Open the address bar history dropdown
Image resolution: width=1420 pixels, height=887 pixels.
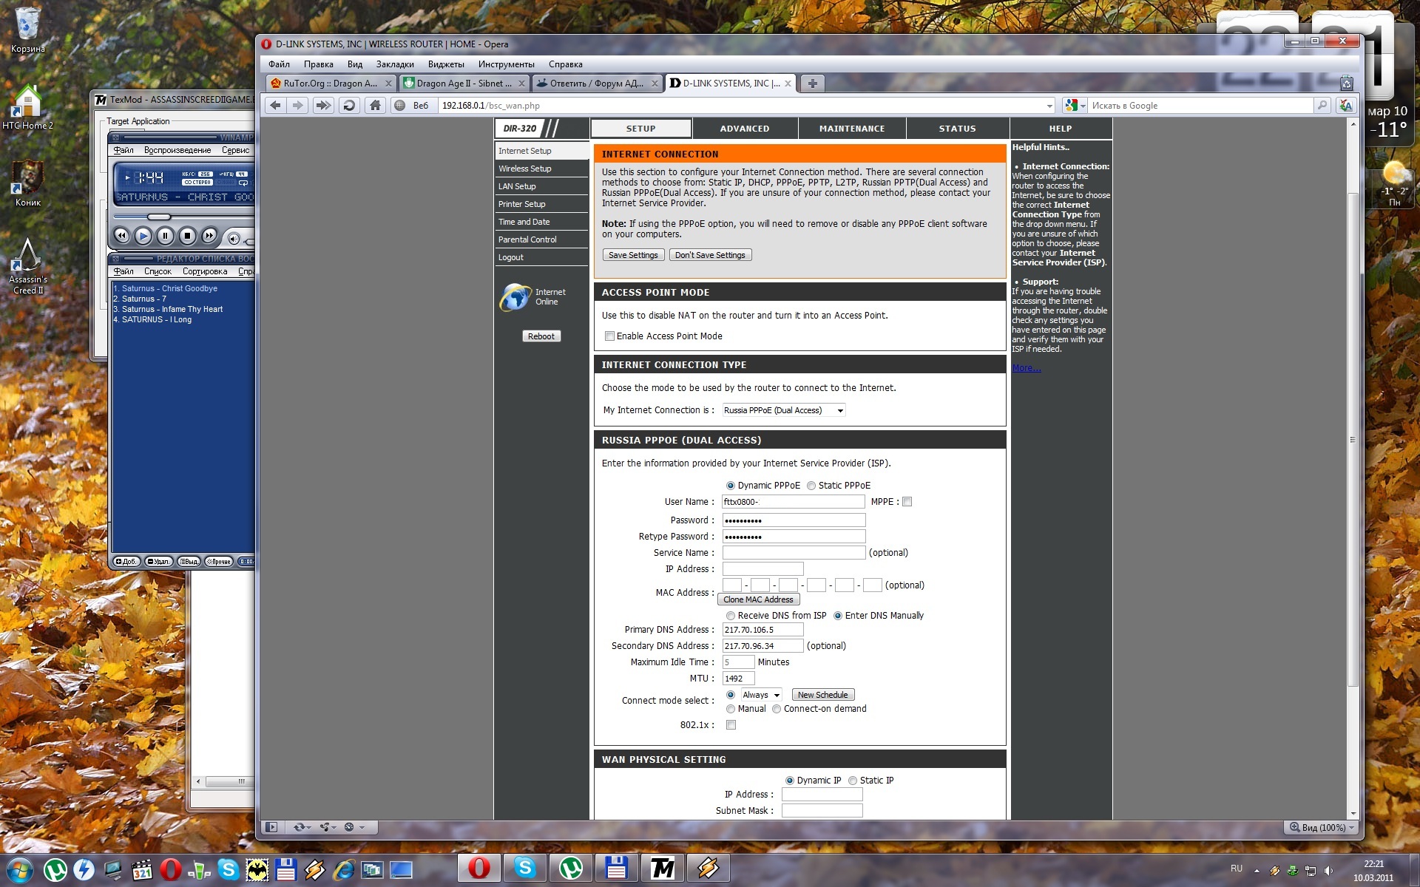coord(1049,106)
